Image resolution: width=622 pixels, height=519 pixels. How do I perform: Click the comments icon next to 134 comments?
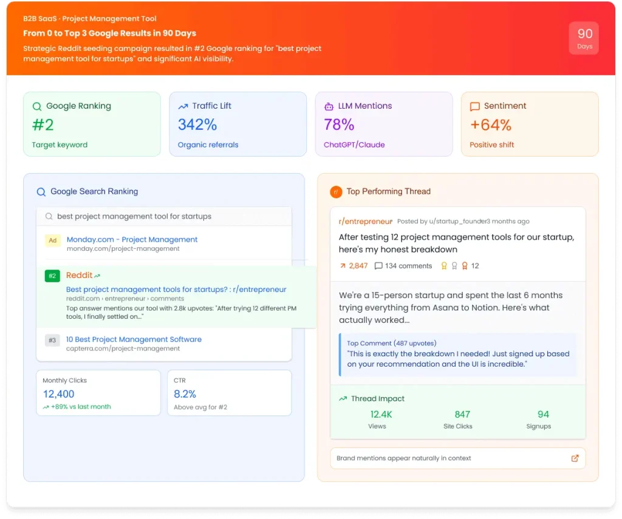[378, 266]
